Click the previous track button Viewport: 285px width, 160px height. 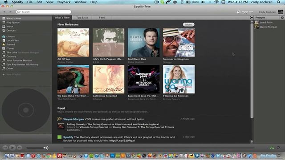coord(5,148)
